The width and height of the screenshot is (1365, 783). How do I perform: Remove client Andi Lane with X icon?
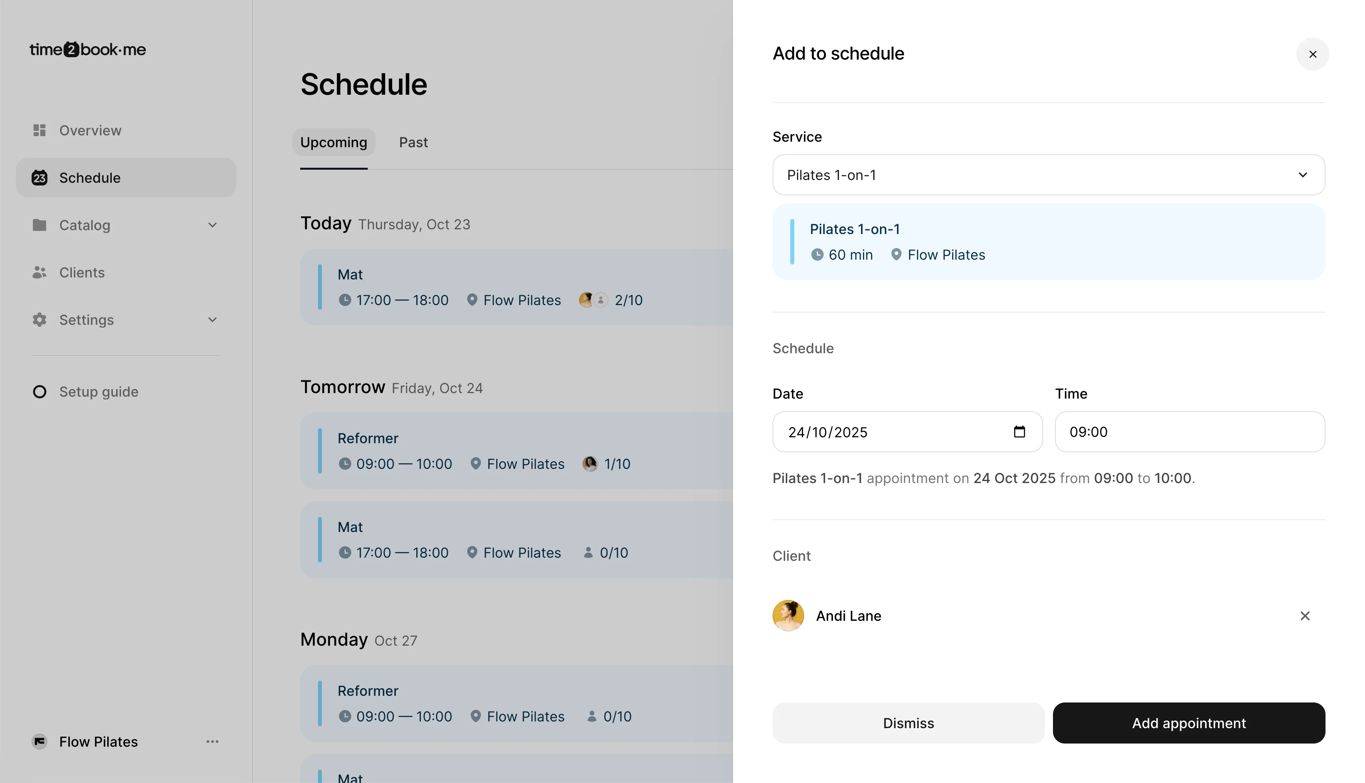tap(1305, 616)
